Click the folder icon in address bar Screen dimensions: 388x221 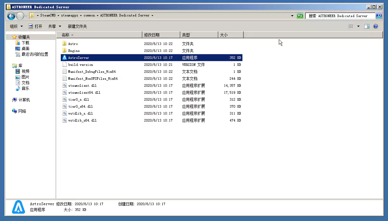[x=32, y=16]
